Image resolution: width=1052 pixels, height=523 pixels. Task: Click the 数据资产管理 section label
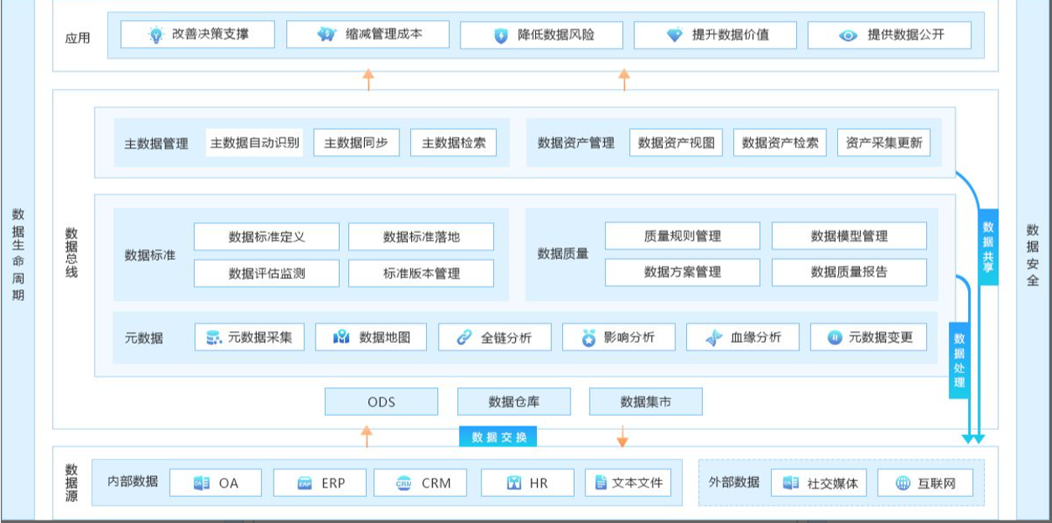coord(576,143)
